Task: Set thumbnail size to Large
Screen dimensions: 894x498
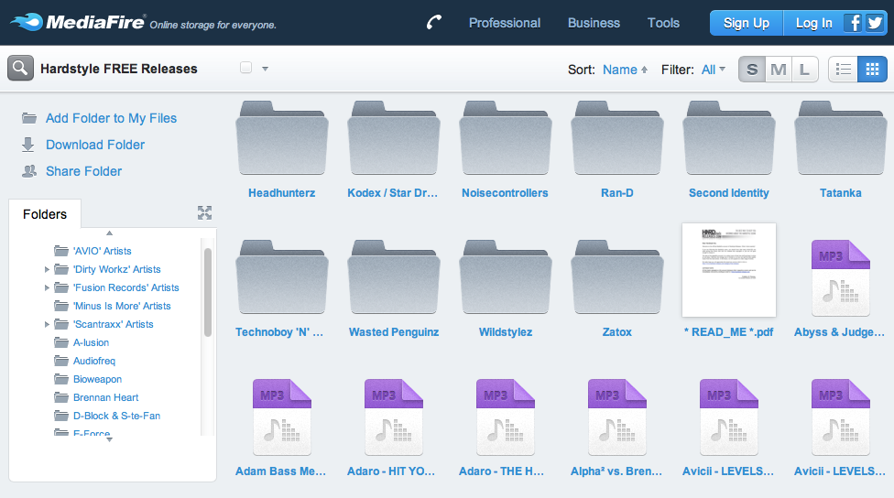Action: point(804,70)
